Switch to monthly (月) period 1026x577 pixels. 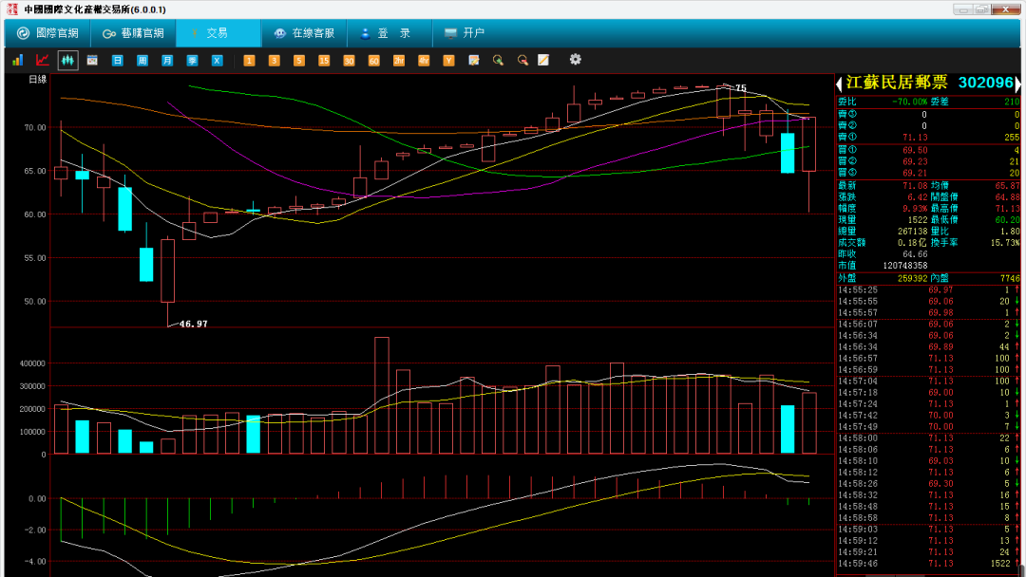pyautogui.click(x=167, y=60)
